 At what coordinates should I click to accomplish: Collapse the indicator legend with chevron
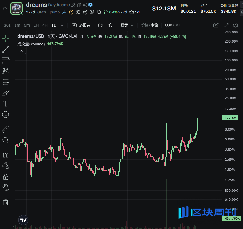point(22,51)
